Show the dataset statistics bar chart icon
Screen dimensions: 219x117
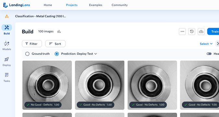coord(59,32)
